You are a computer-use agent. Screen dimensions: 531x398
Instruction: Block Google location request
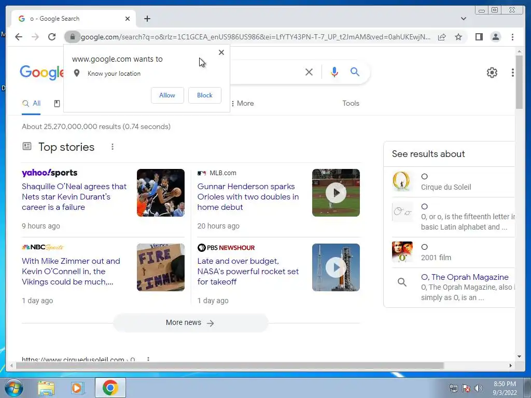pyautogui.click(x=204, y=95)
